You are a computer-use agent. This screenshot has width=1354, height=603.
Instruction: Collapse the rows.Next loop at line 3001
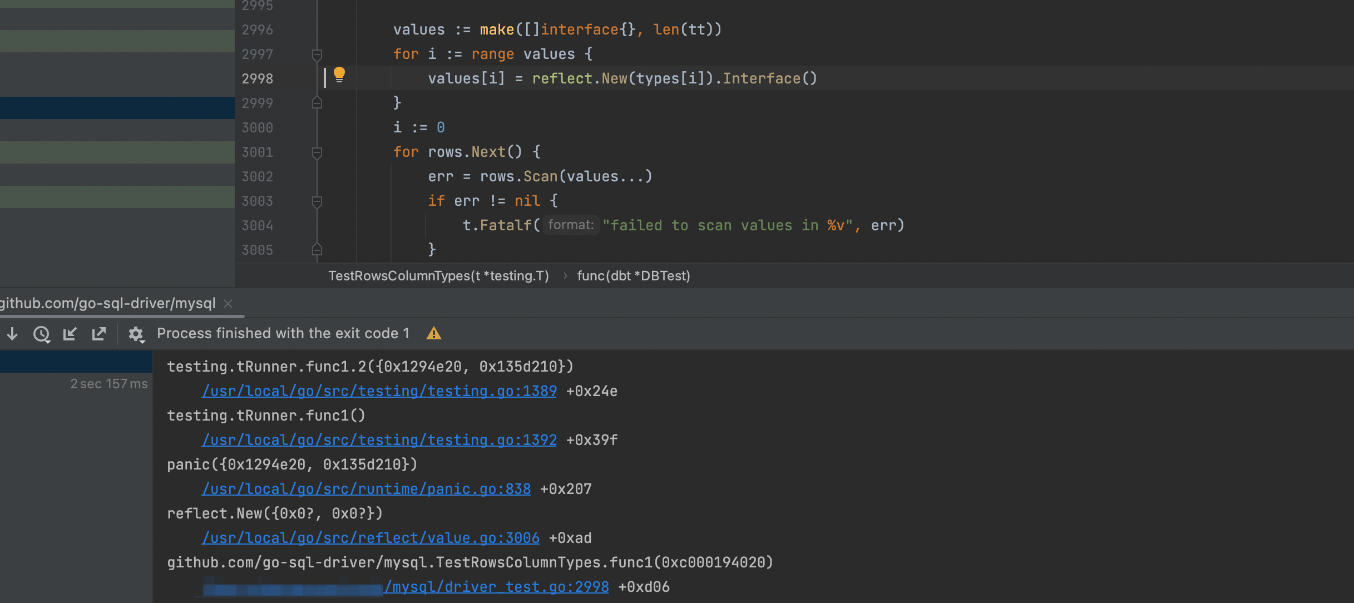[317, 152]
